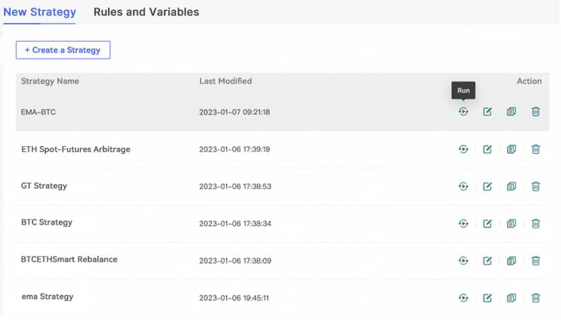This screenshot has height=320, width=561.
Task: Switch to the Rules and Variables tab
Action: click(x=146, y=12)
